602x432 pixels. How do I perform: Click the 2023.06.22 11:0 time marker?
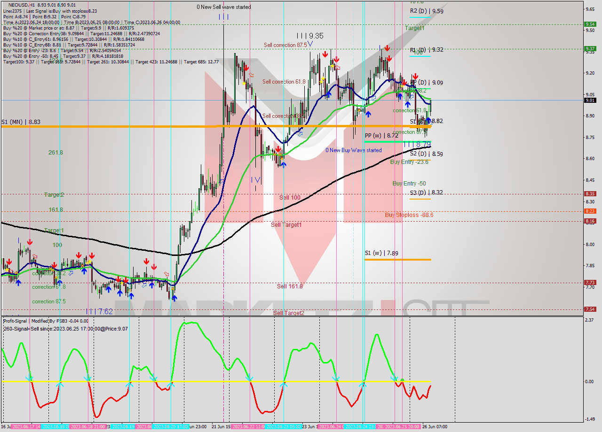coord(249,427)
